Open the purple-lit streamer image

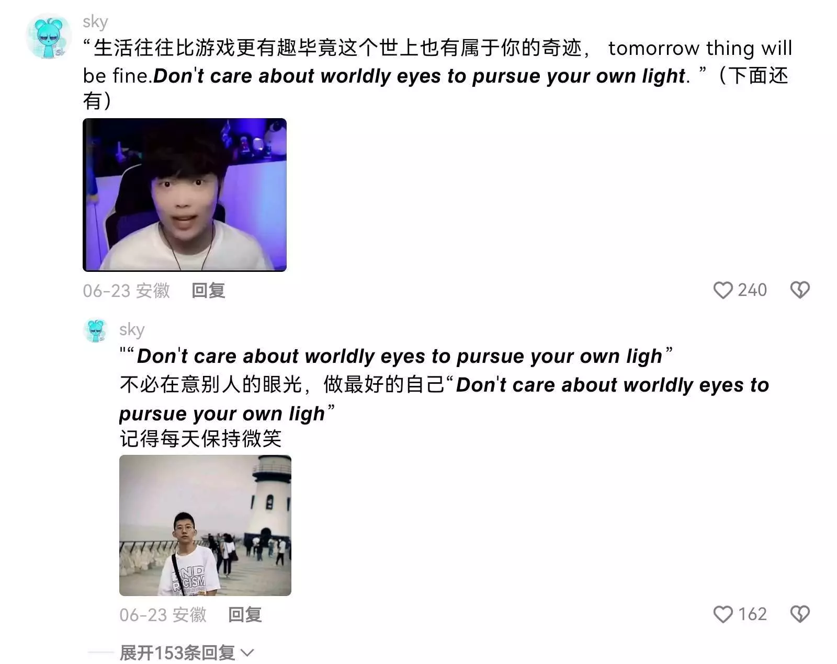point(185,195)
